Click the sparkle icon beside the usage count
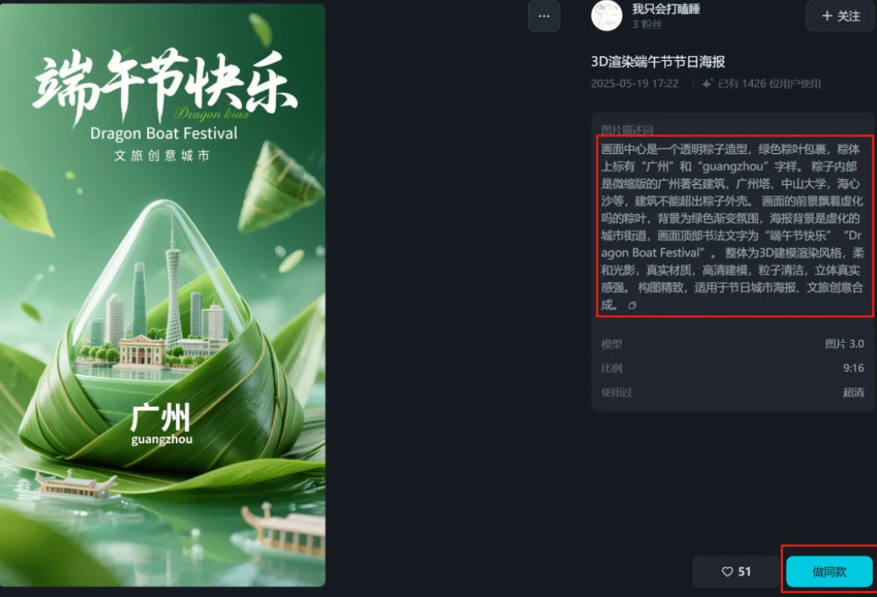The height and width of the screenshot is (597, 877). (708, 84)
